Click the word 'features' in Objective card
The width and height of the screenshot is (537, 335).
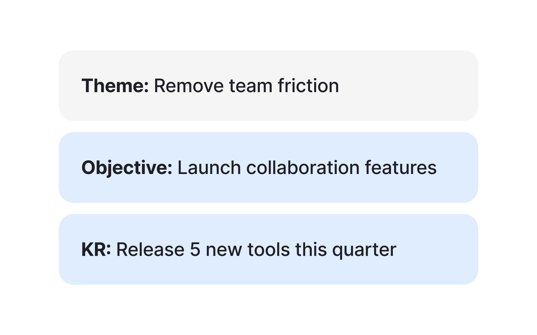[x=401, y=167]
